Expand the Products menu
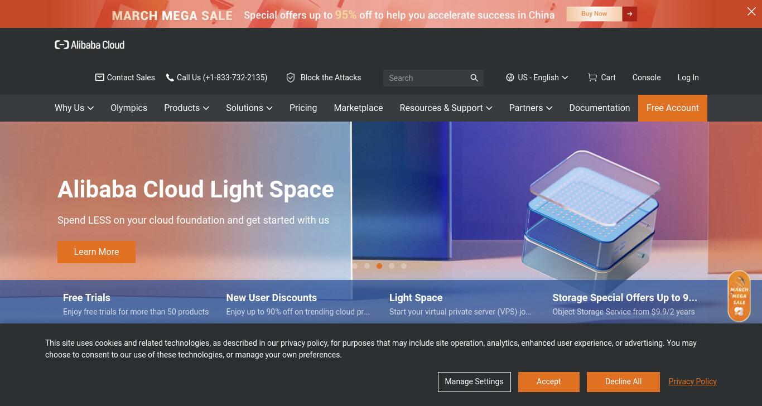 pyautogui.click(x=186, y=108)
